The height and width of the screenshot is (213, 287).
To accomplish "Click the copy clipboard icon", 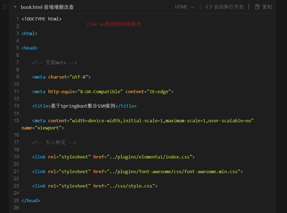I will pos(257,7).
